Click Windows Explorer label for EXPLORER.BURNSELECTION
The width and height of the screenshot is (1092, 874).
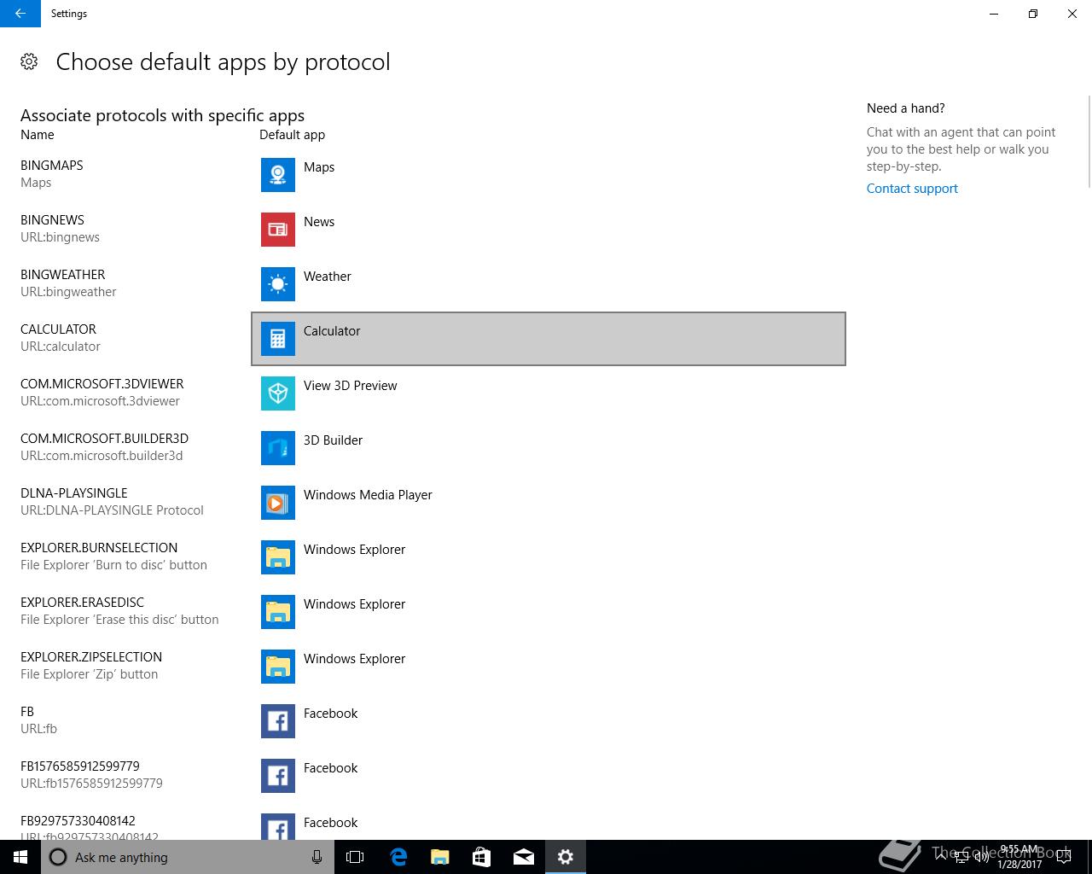(354, 550)
